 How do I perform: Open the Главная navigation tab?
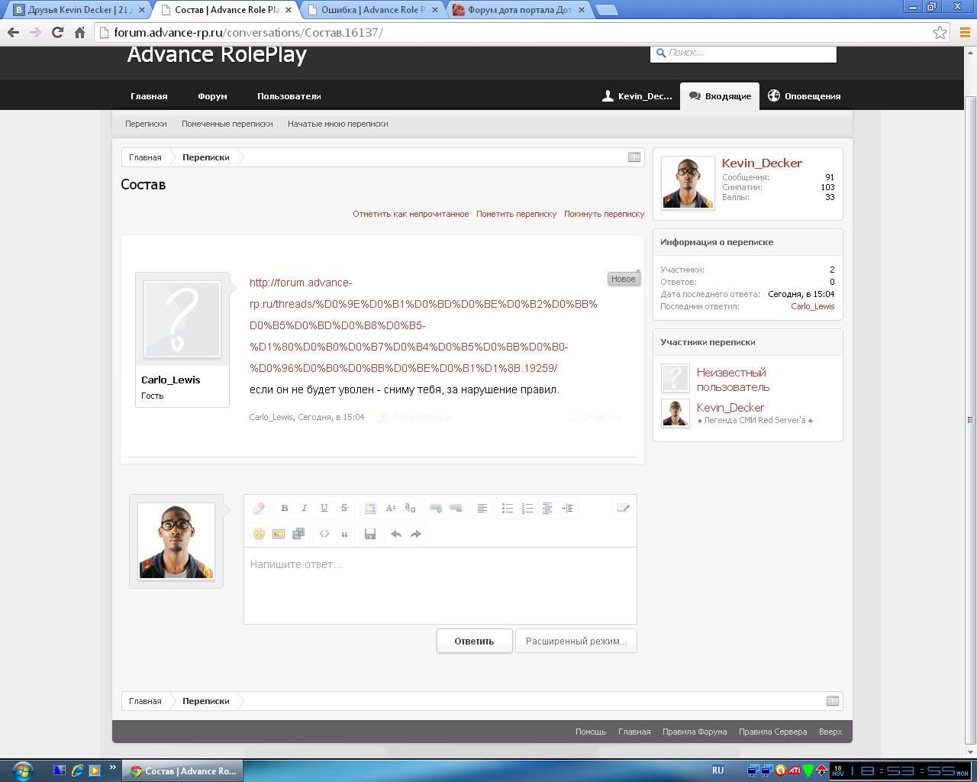(x=149, y=96)
